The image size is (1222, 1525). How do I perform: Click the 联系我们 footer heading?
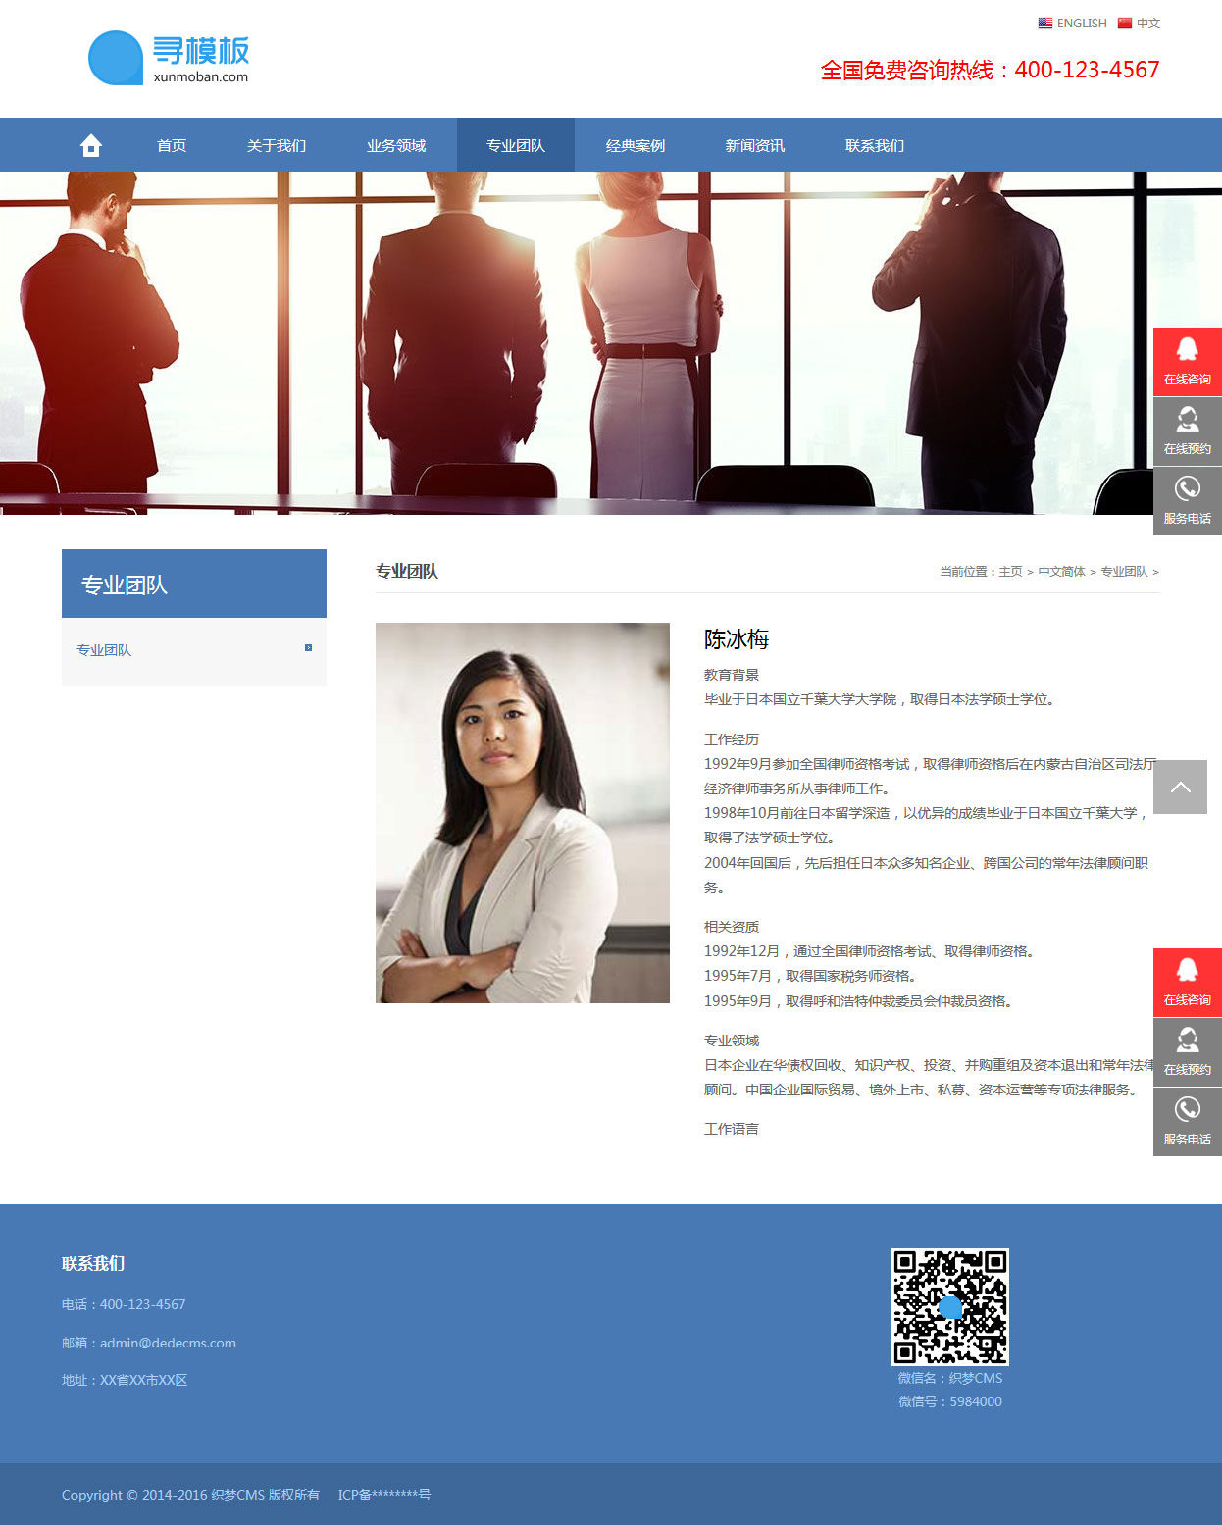point(93,1263)
